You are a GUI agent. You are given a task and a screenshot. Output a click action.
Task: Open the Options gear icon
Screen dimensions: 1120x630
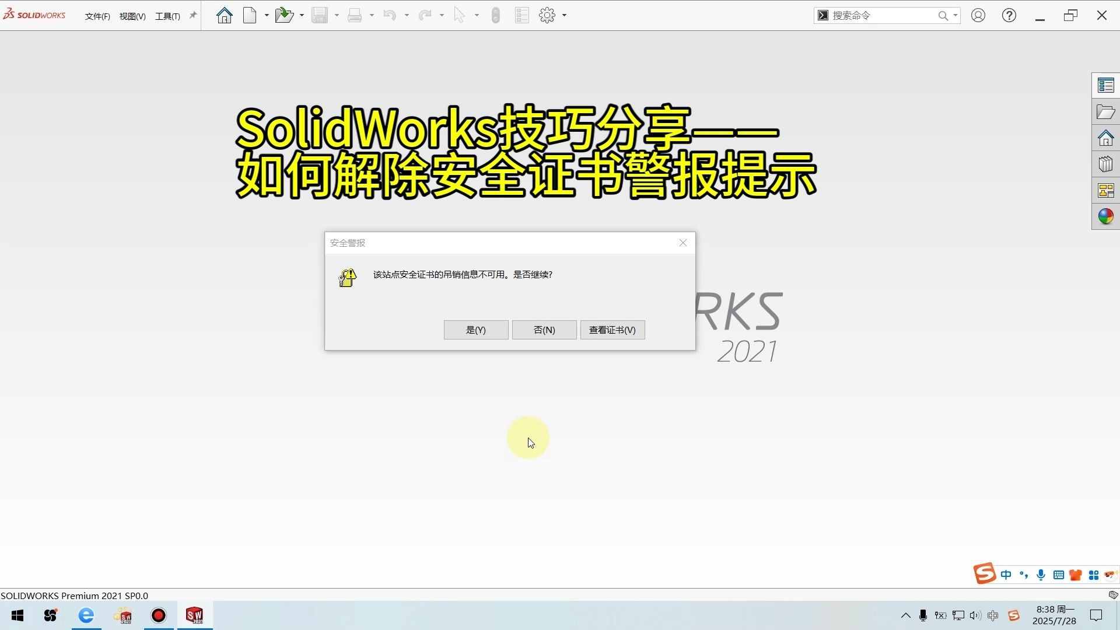point(547,15)
